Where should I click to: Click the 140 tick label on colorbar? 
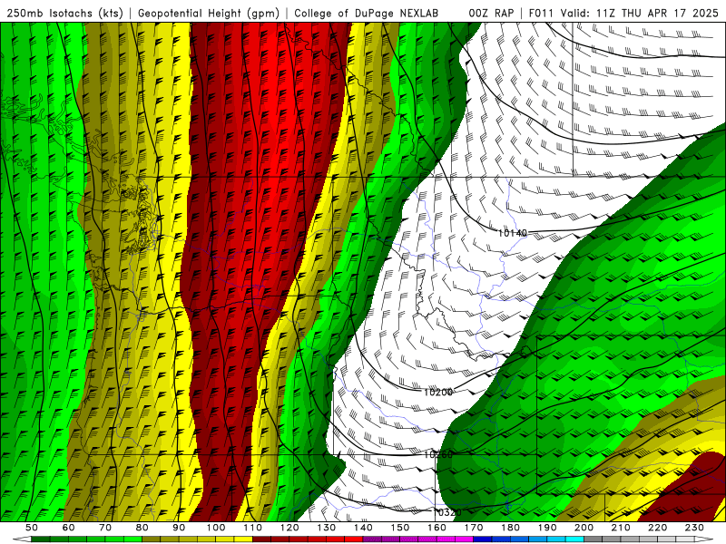coord(363,528)
